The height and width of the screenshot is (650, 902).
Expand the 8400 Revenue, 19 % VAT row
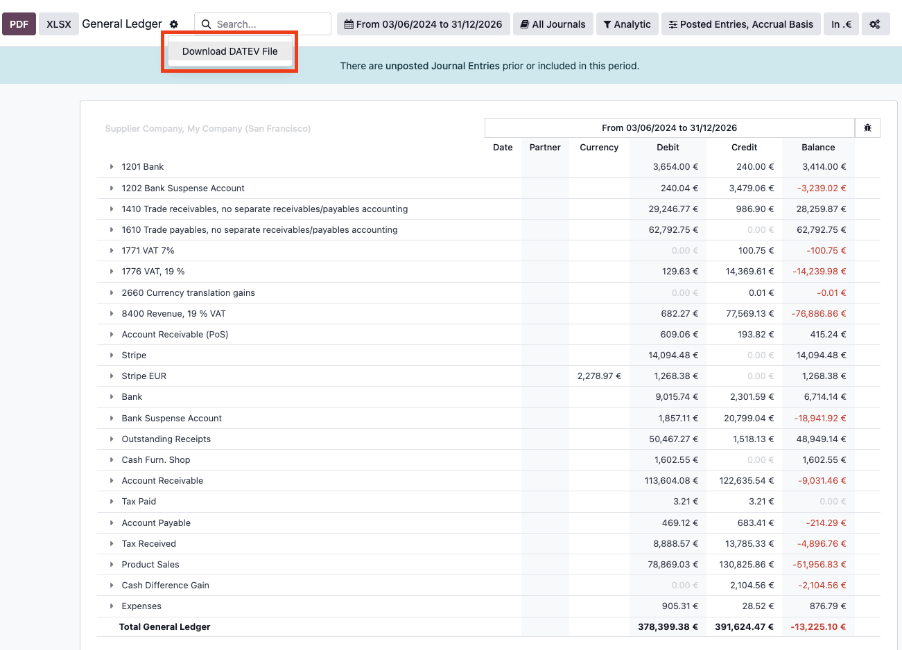pyautogui.click(x=112, y=313)
